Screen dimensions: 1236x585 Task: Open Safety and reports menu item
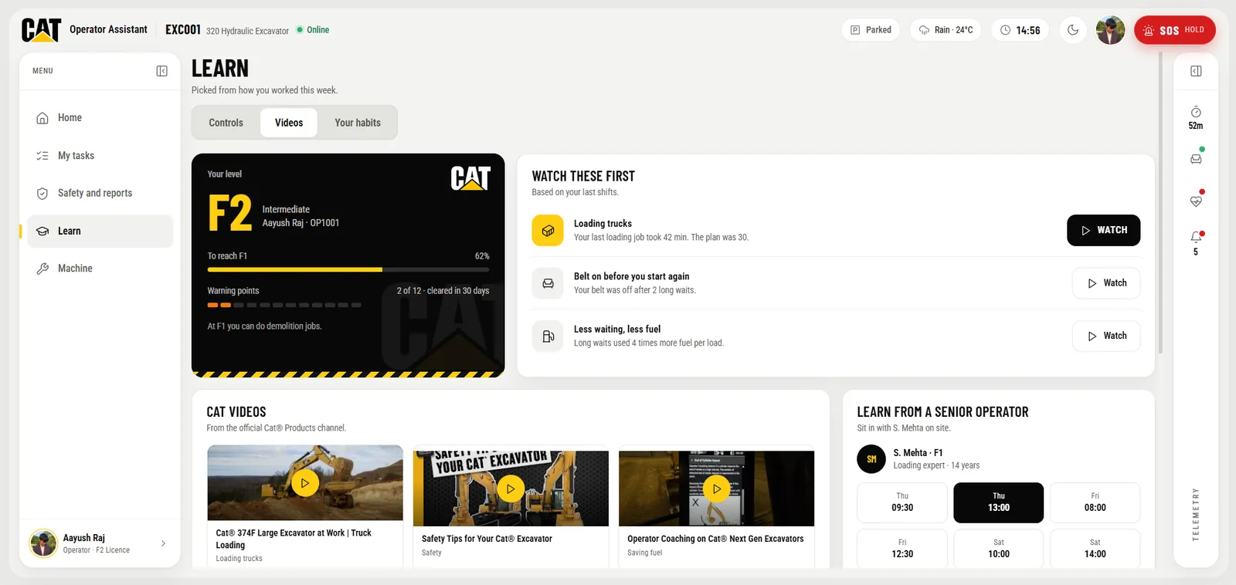pos(100,193)
